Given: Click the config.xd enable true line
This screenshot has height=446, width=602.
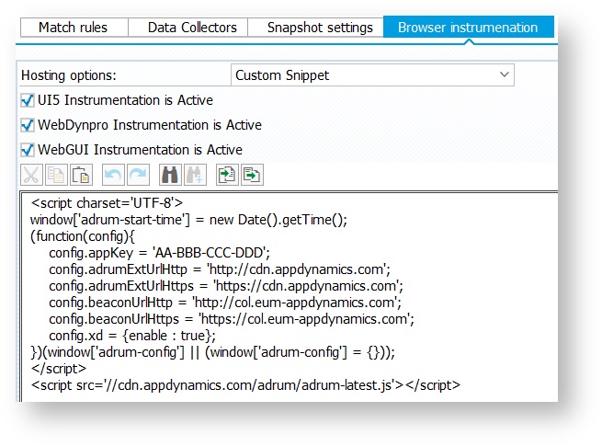Looking at the screenshot, I should click(x=132, y=336).
